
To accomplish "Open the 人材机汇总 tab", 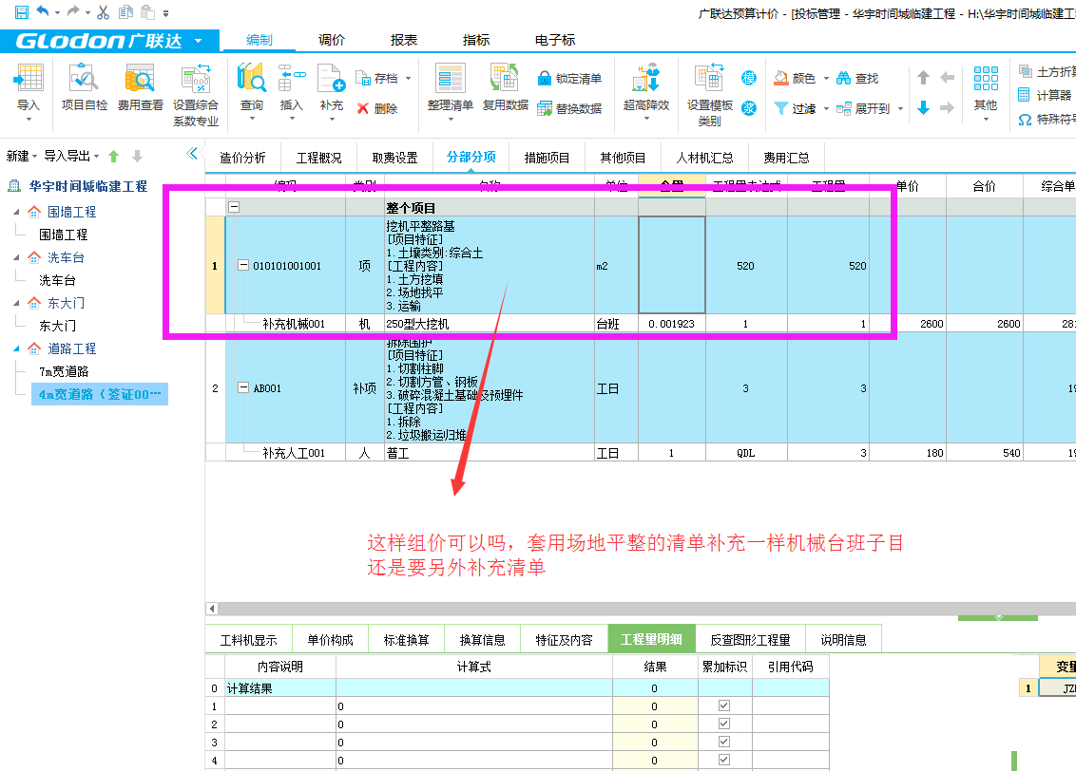I will (x=704, y=158).
